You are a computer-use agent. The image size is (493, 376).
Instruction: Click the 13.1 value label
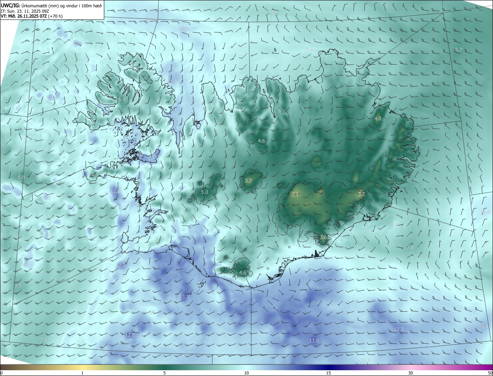pyautogui.click(x=184, y=296)
